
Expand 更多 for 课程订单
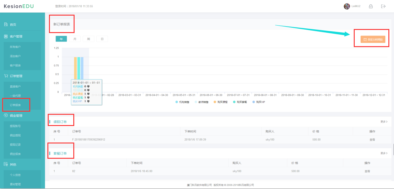click(x=384, y=122)
